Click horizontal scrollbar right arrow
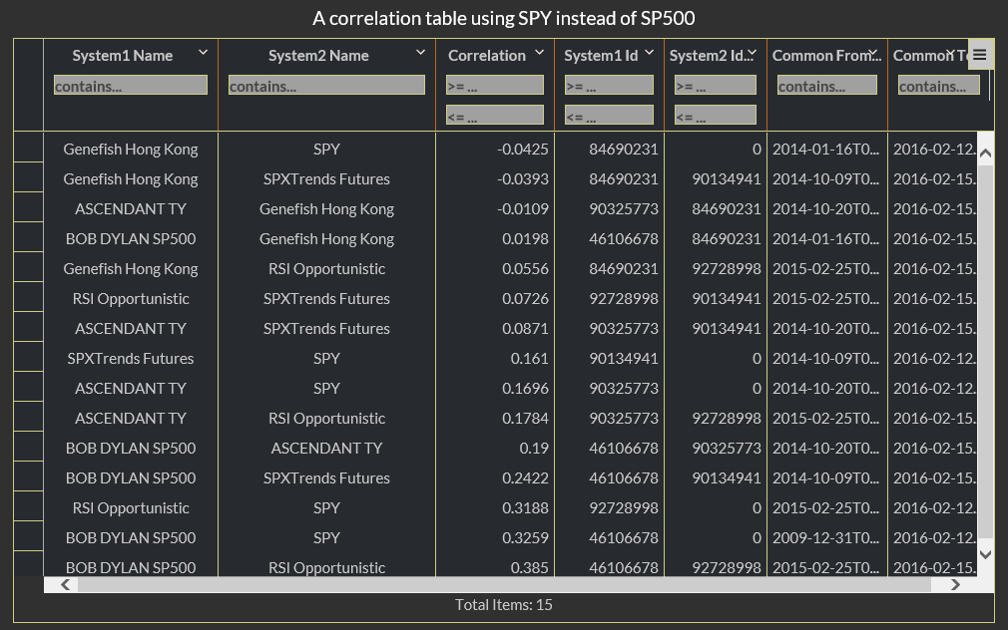 click(x=955, y=584)
